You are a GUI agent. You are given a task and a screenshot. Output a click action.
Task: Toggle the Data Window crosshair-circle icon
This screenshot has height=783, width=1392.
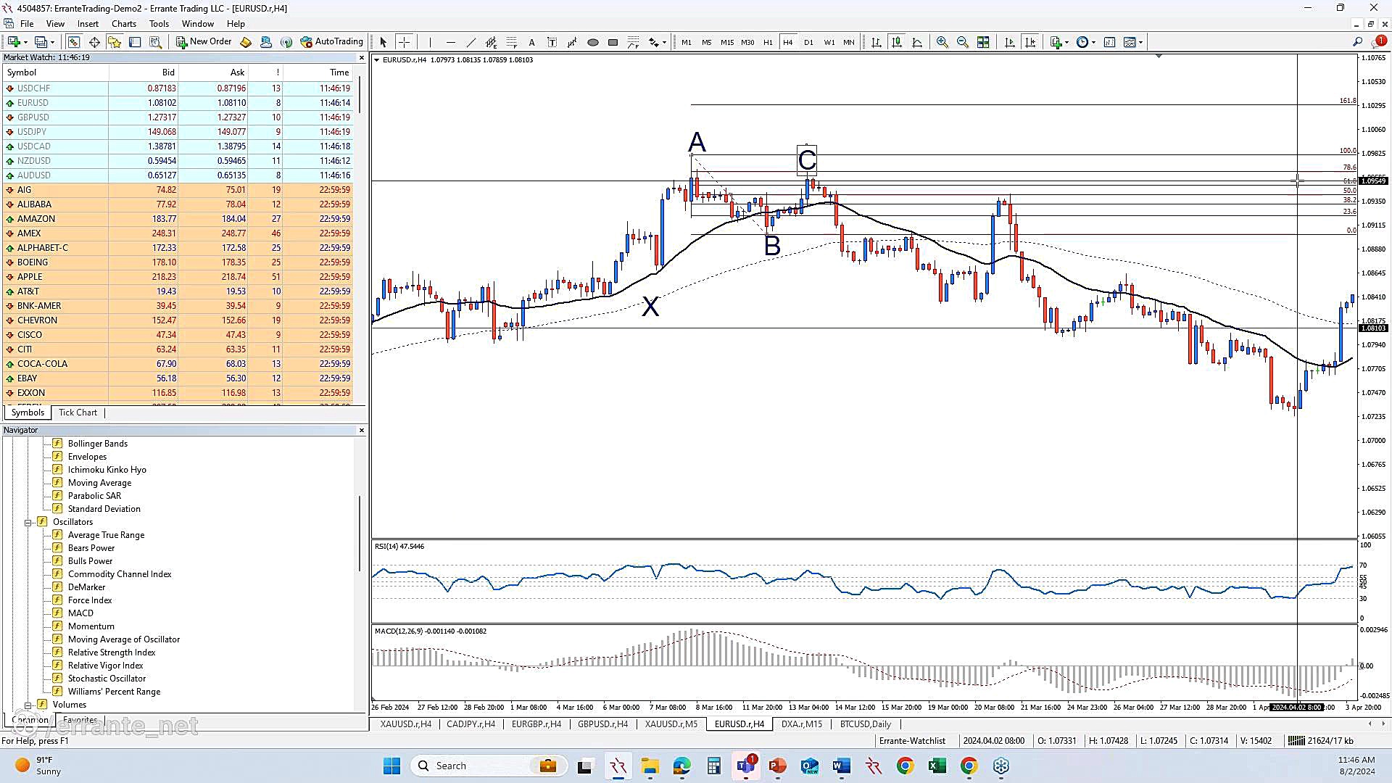pos(94,42)
